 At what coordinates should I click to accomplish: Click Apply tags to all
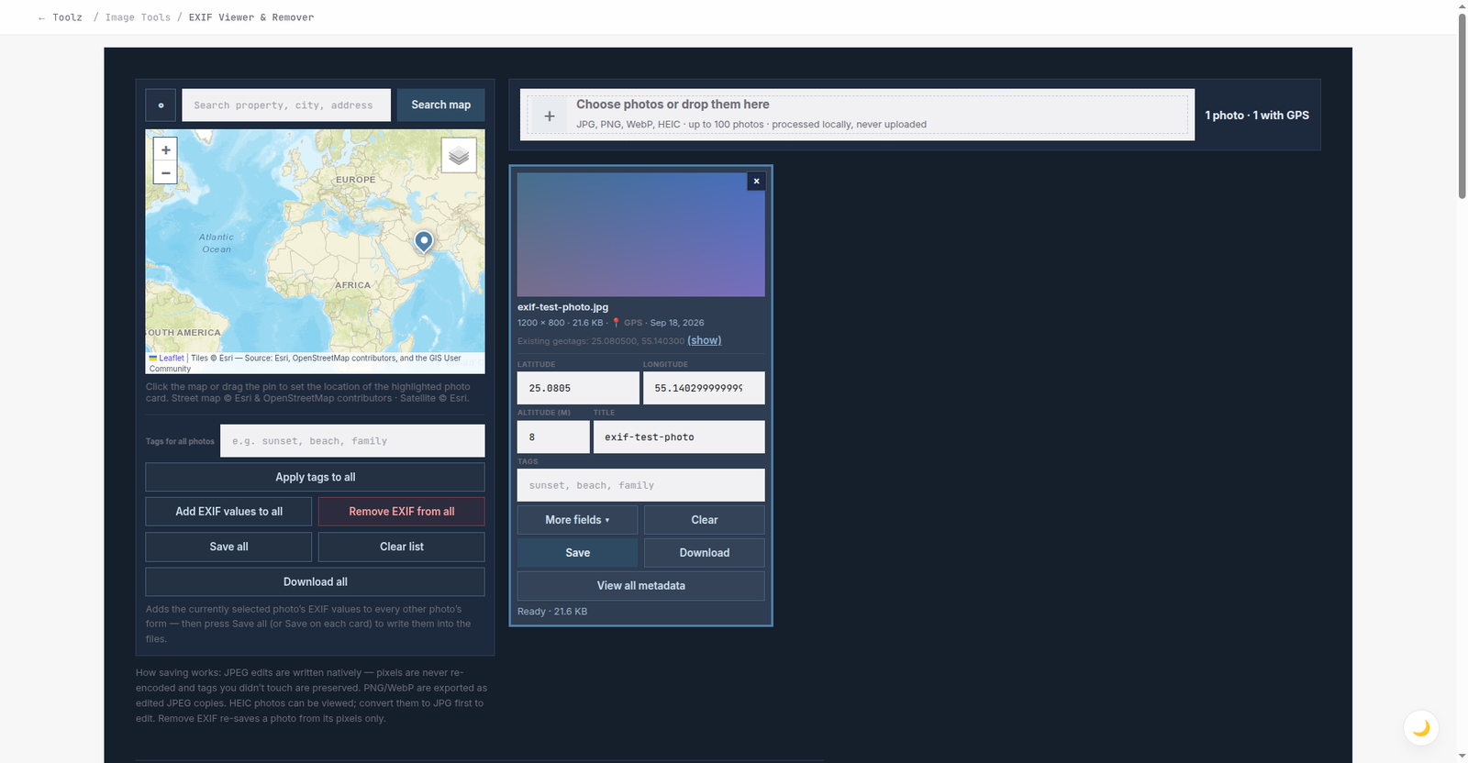coord(315,477)
